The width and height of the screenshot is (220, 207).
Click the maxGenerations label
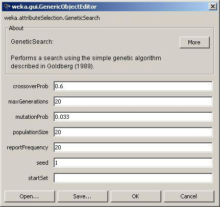tap(28, 101)
